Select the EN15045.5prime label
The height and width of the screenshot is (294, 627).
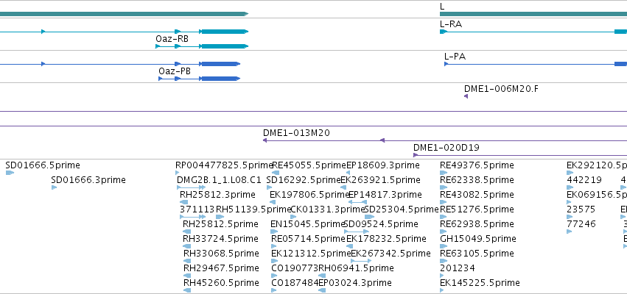(308, 224)
